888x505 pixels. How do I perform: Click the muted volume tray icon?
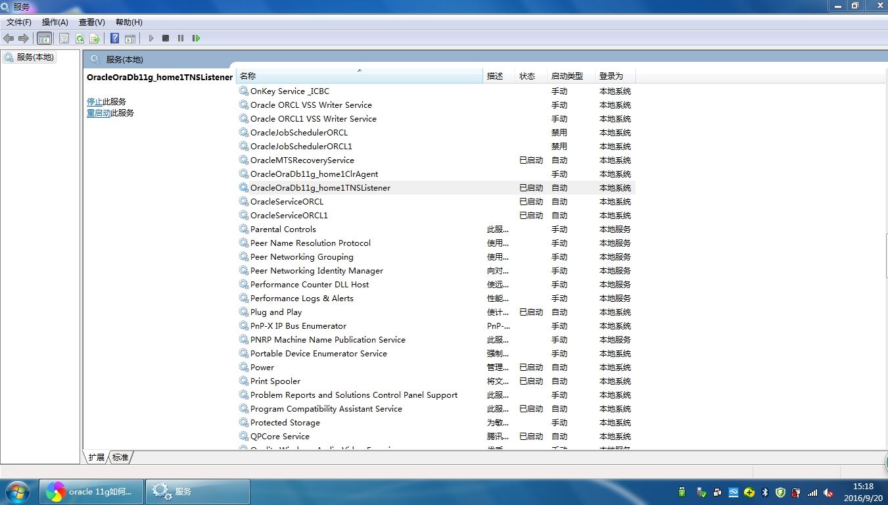[x=828, y=493]
